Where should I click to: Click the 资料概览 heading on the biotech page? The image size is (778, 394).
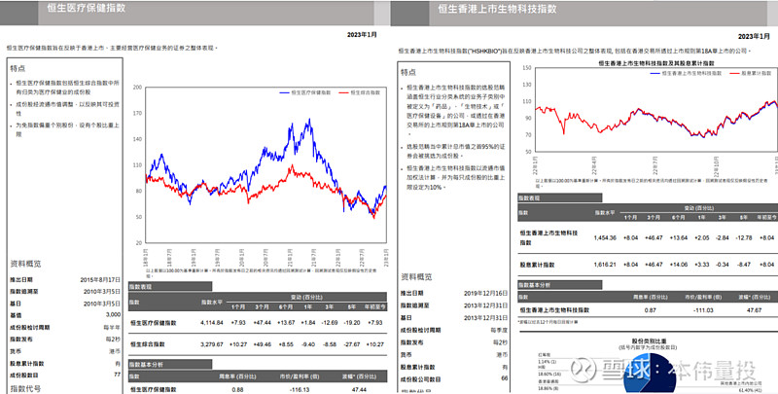[x=416, y=277]
